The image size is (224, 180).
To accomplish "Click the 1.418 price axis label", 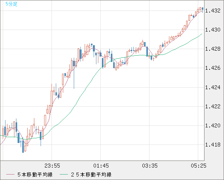I will click(213, 145).
